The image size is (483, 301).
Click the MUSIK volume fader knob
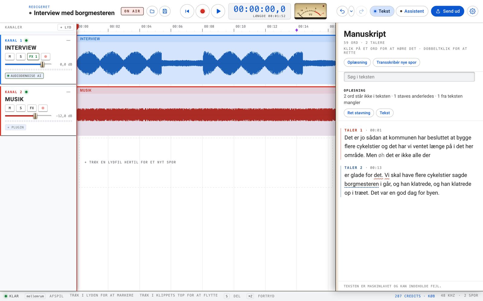35,116
